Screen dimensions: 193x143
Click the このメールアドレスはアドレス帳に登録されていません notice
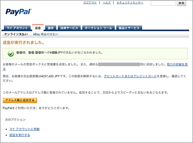tap(86, 92)
